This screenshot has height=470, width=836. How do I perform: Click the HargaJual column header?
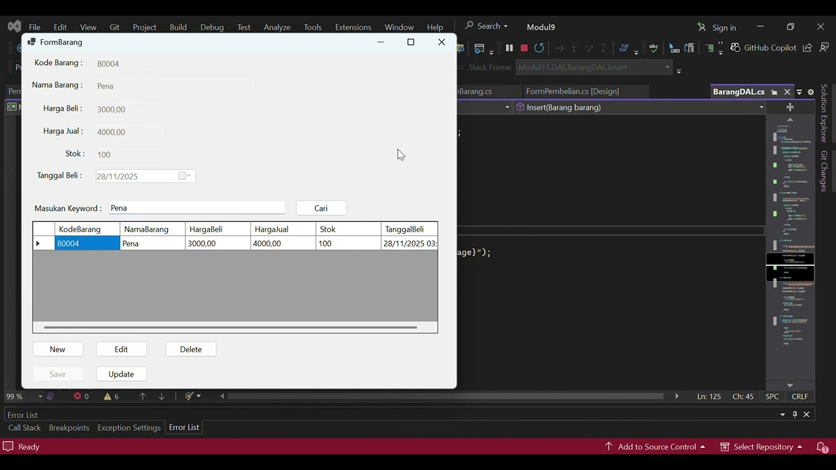pos(283,229)
